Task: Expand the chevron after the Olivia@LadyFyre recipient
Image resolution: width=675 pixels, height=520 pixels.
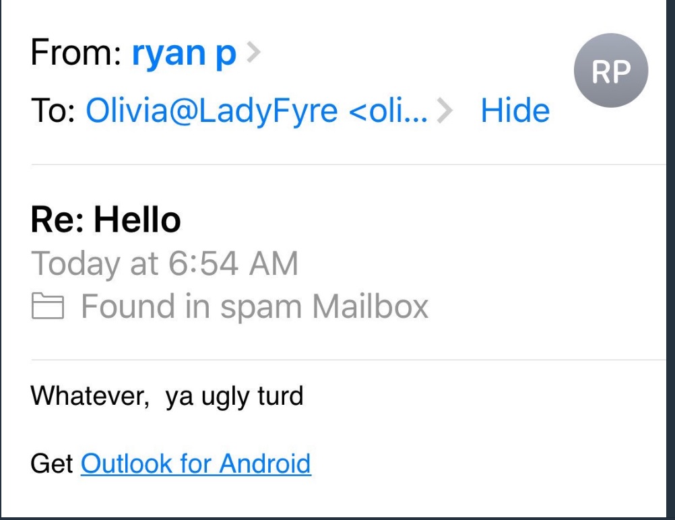Action: (x=445, y=111)
